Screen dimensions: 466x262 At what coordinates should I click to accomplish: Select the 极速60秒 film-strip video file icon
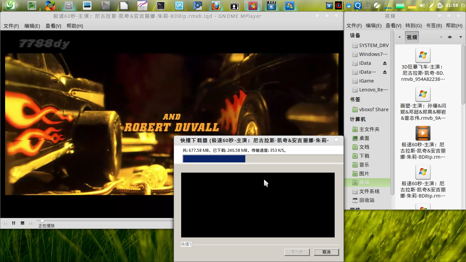coord(423,133)
